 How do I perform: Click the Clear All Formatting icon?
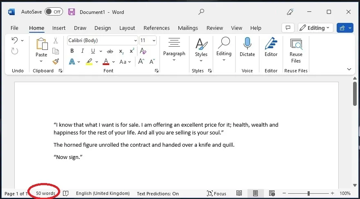click(x=143, y=51)
